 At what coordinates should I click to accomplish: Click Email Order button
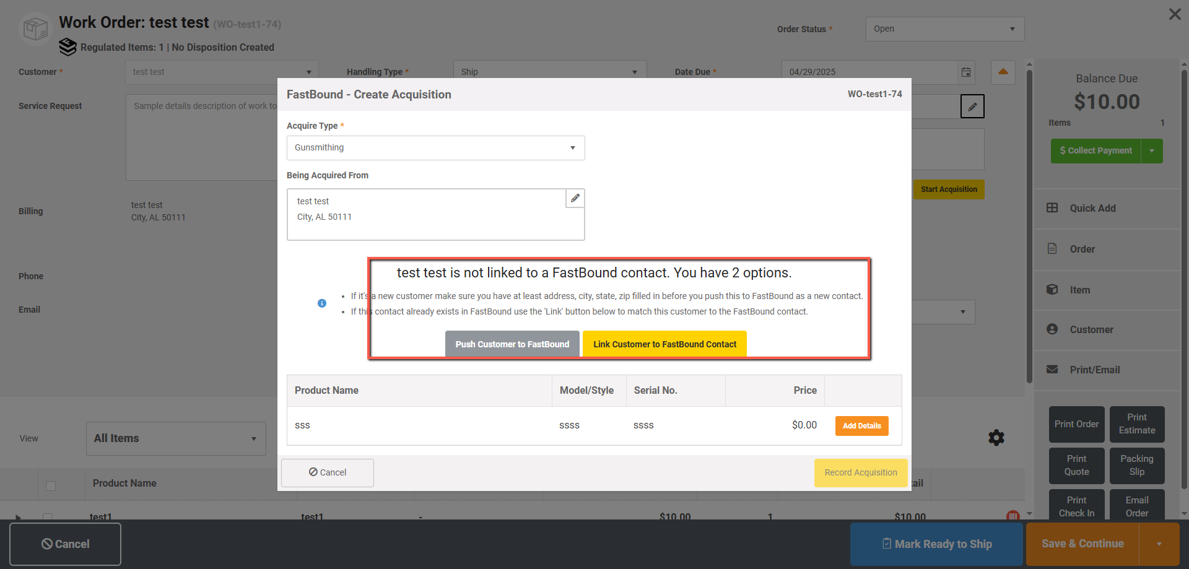(x=1137, y=505)
